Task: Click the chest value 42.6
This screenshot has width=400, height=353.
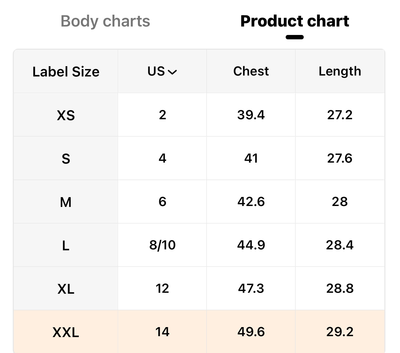Action: click(251, 202)
